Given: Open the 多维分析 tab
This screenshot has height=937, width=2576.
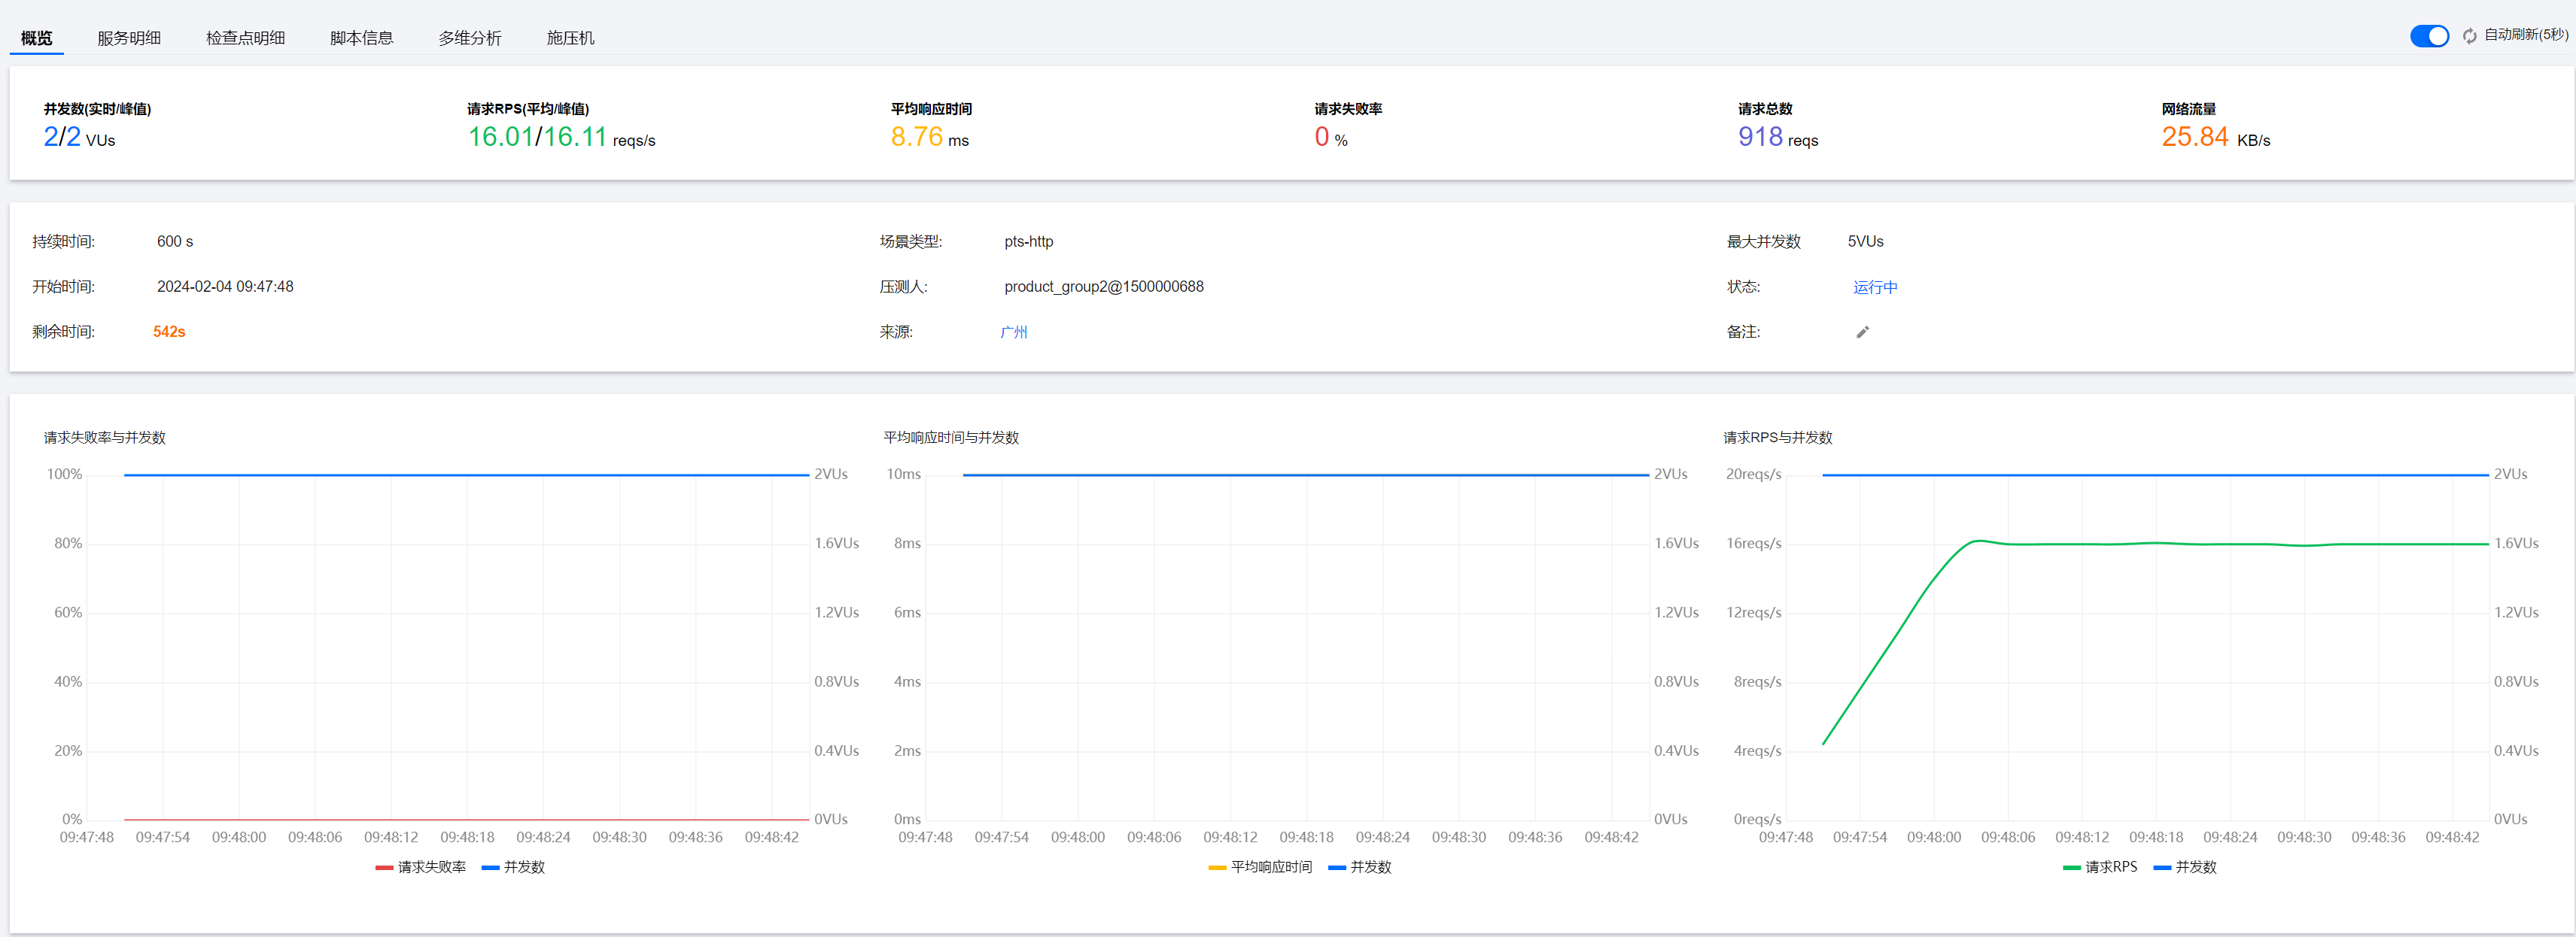Looking at the screenshot, I should click(x=469, y=38).
